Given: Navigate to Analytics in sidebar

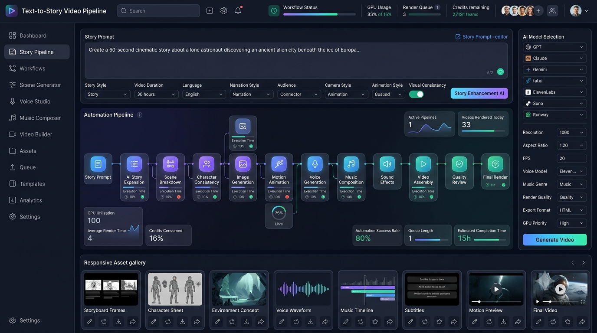Looking at the screenshot, I should point(37,200).
